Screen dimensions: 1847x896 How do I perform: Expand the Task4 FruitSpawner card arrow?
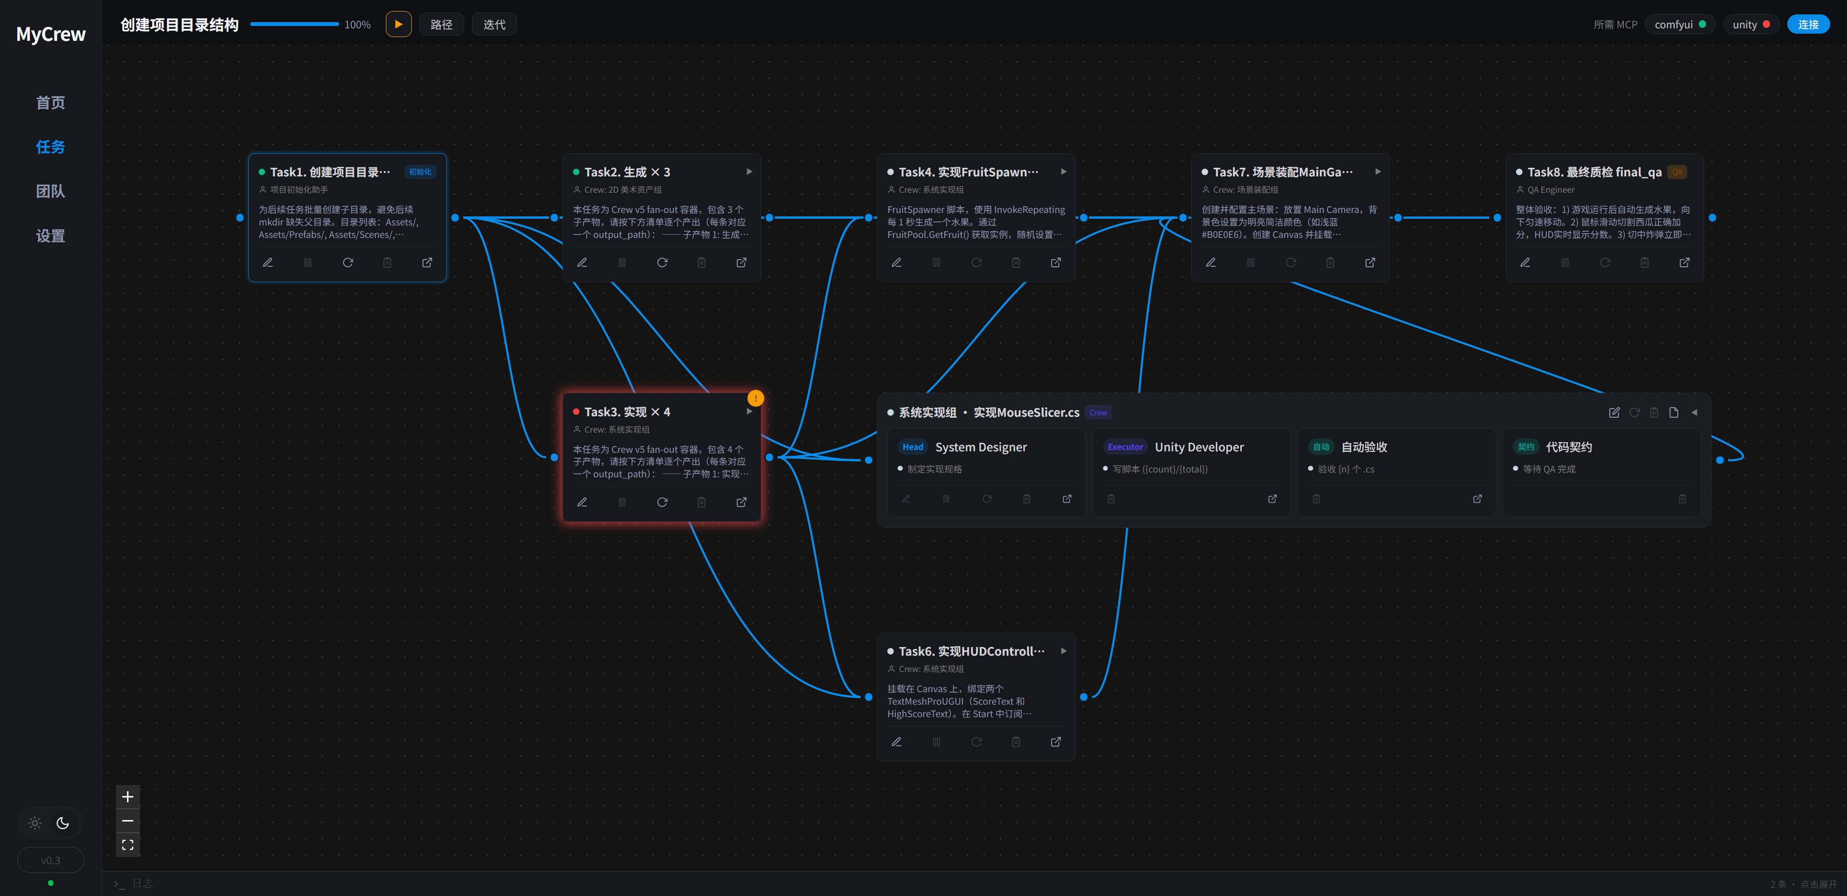pyautogui.click(x=1064, y=172)
